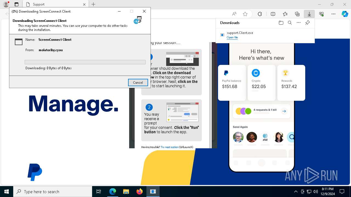Open tab actions menu icon

(x=16, y=4)
